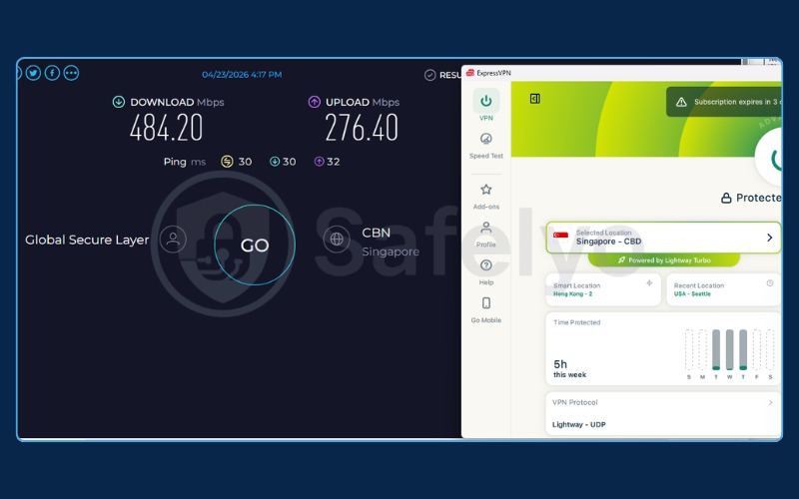Open Selected Location Singapore - CBD chevron
The width and height of the screenshot is (799, 499).
770,238
